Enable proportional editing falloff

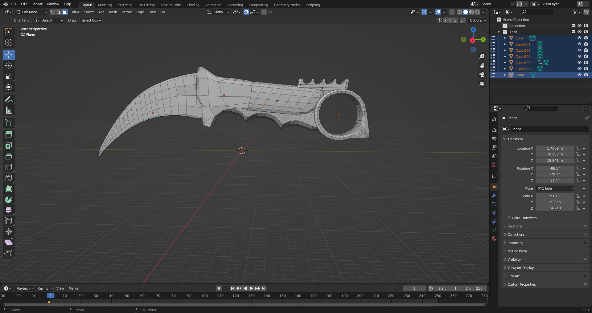[x=264, y=12]
